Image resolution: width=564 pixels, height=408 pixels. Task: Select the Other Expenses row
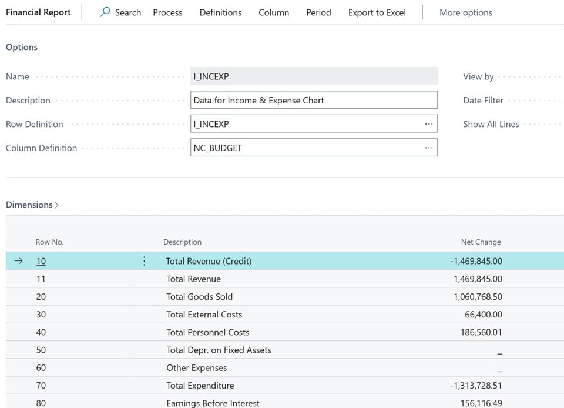point(285,367)
